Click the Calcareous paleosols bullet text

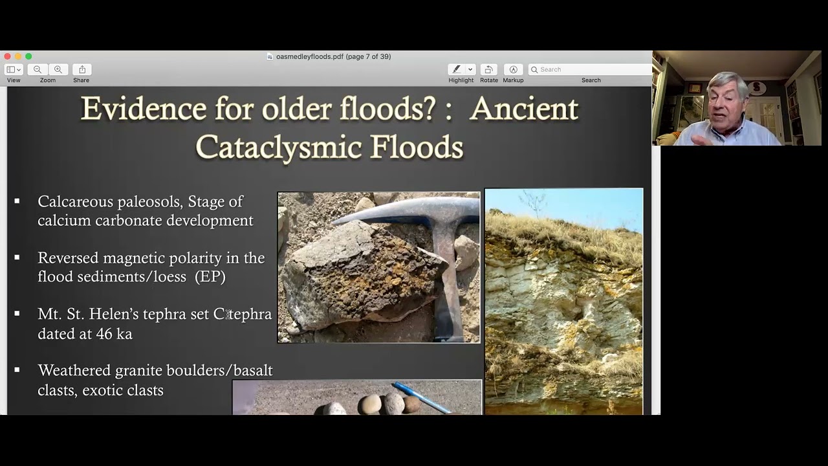tap(146, 211)
